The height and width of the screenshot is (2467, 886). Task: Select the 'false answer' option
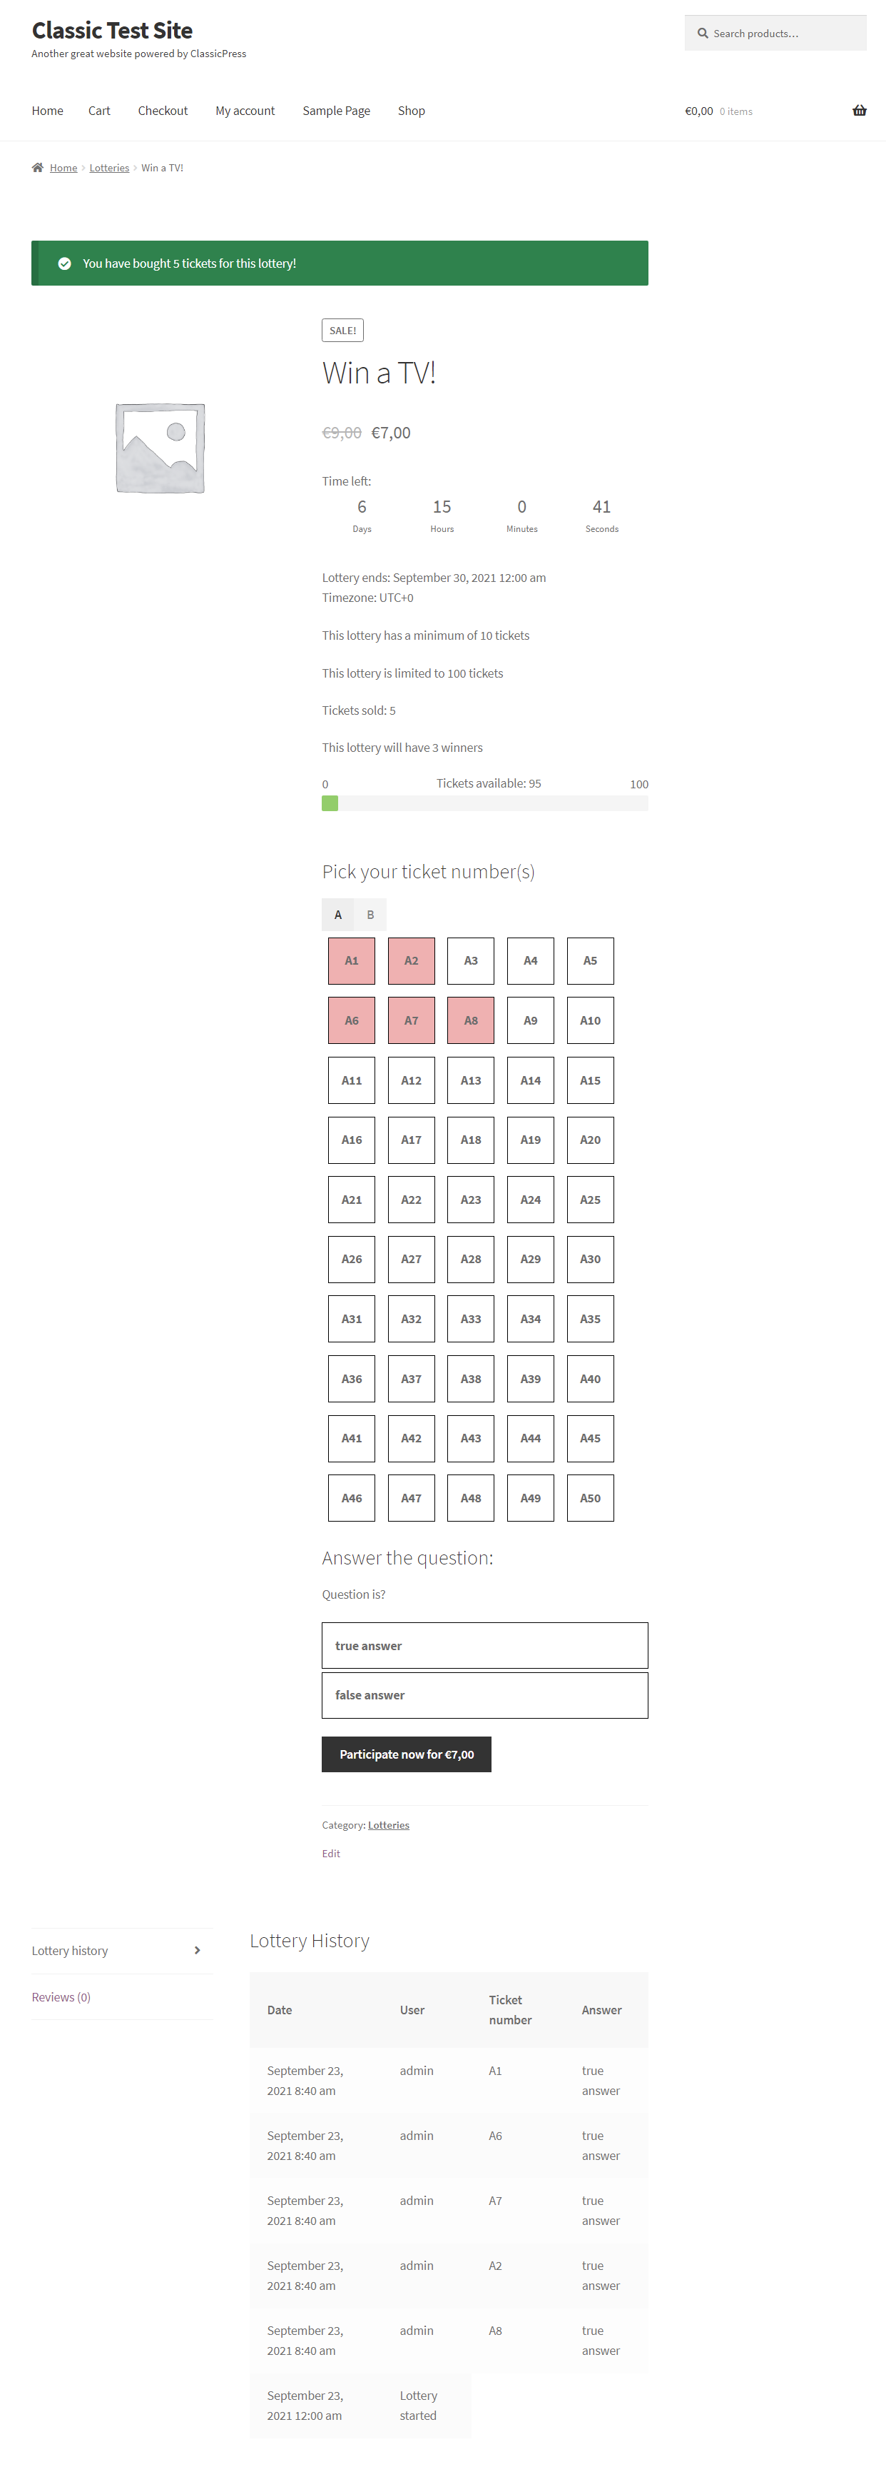[x=484, y=1694]
